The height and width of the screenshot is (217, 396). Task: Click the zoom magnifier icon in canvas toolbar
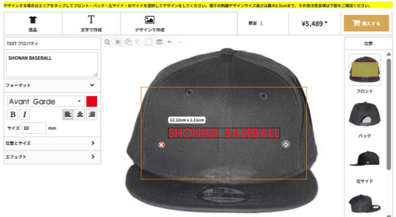(107, 42)
